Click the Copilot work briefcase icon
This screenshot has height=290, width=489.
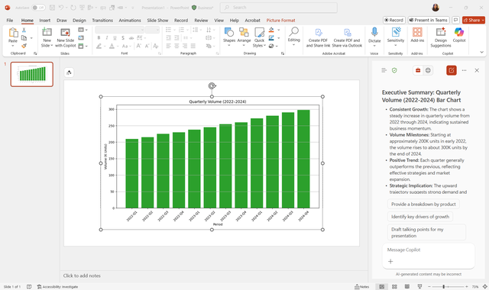pos(418,70)
